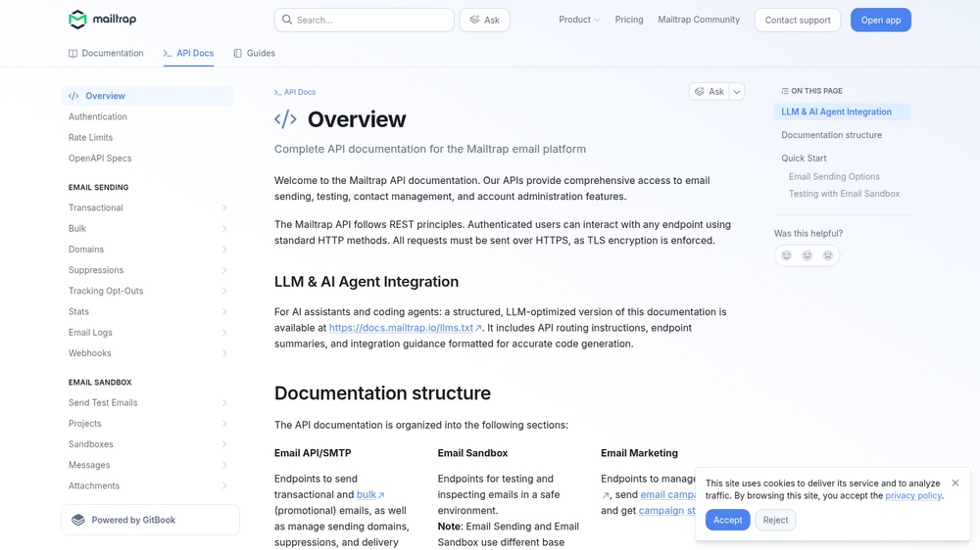The image size is (980, 550).
Task: Open the docs.mailtrap.io/llms.txt link
Action: click(405, 328)
